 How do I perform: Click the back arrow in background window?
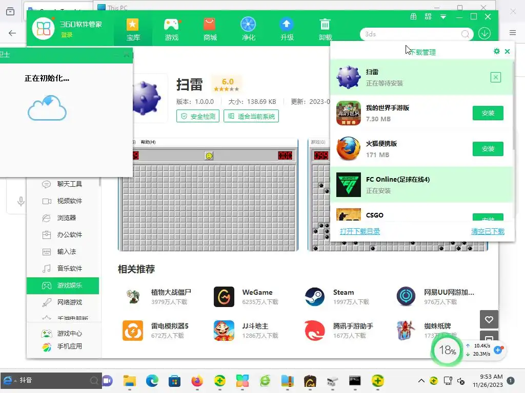coord(12,33)
